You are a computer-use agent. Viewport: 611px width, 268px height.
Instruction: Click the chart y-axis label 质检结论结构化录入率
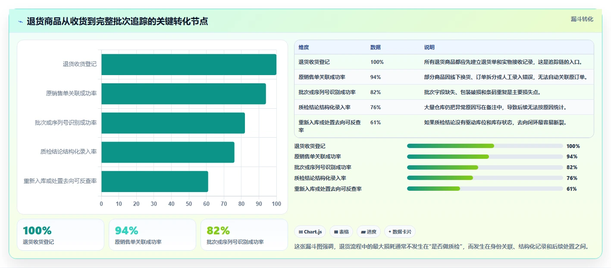[x=68, y=152]
